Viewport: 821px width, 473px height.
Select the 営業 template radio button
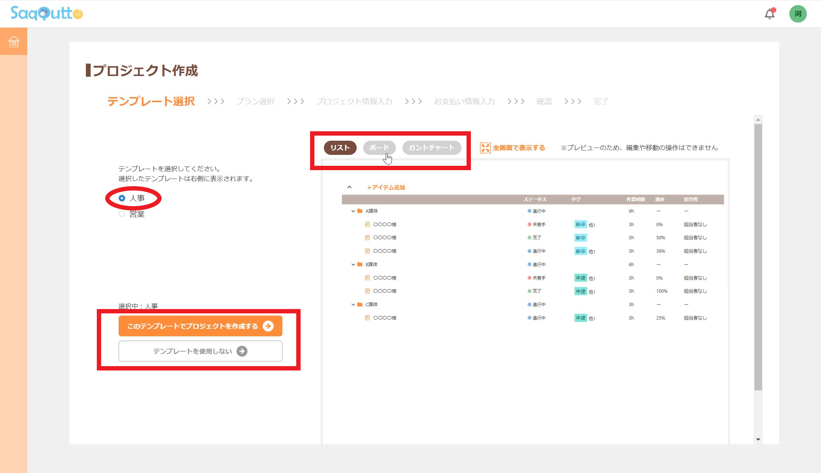[x=122, y=214]
